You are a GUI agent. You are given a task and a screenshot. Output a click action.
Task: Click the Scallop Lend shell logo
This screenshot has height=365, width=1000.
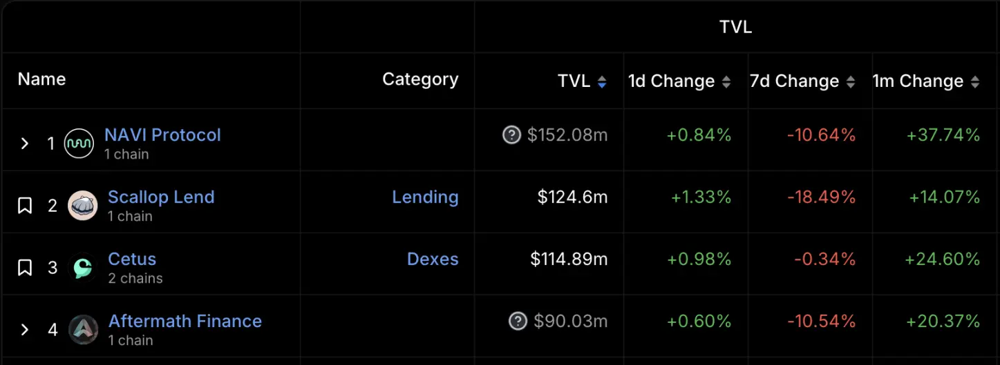[82, 206]
